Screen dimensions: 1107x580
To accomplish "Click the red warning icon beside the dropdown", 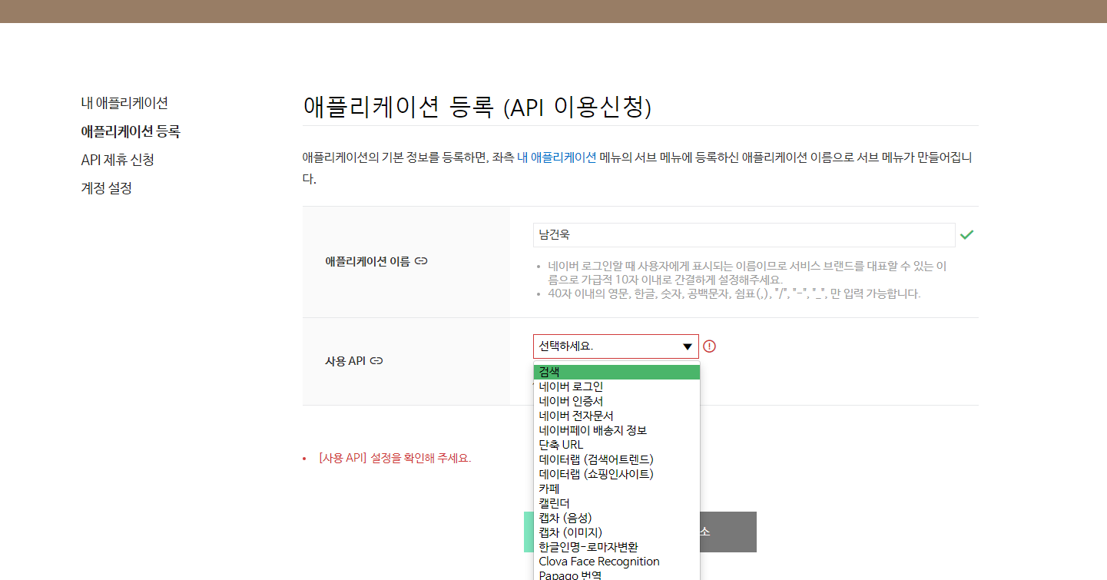I will [x=710, y=346].
